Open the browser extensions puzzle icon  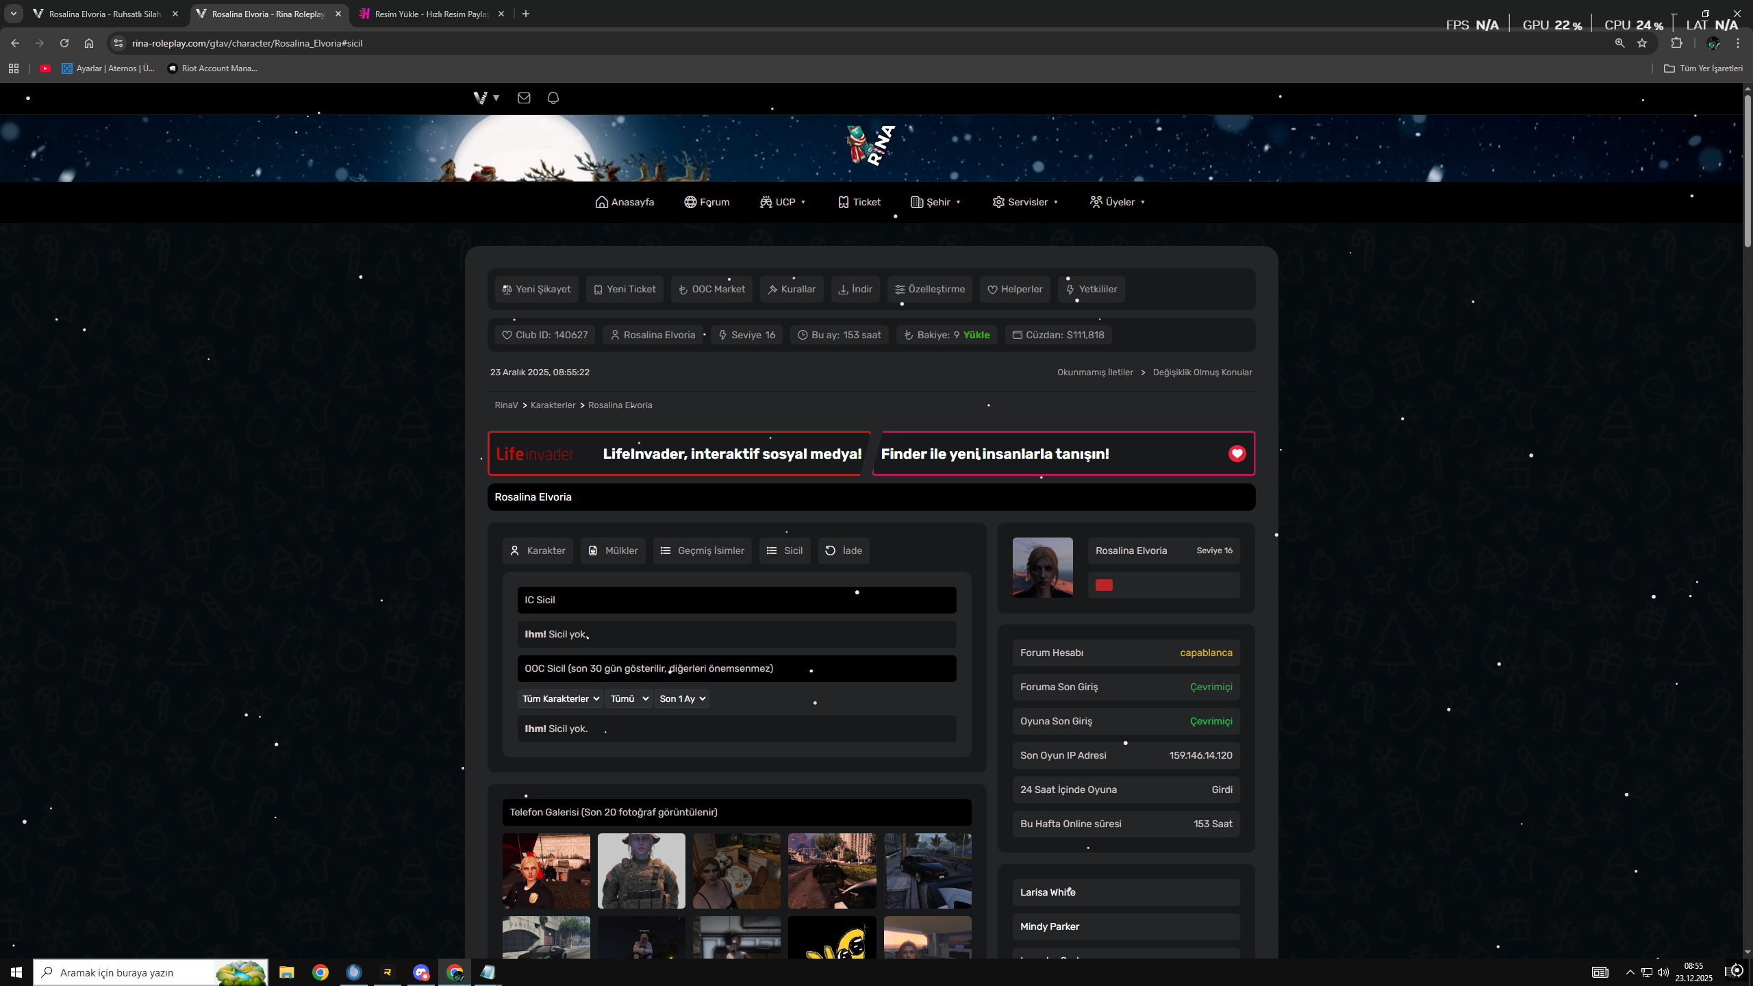click(x=1676, y=43)
